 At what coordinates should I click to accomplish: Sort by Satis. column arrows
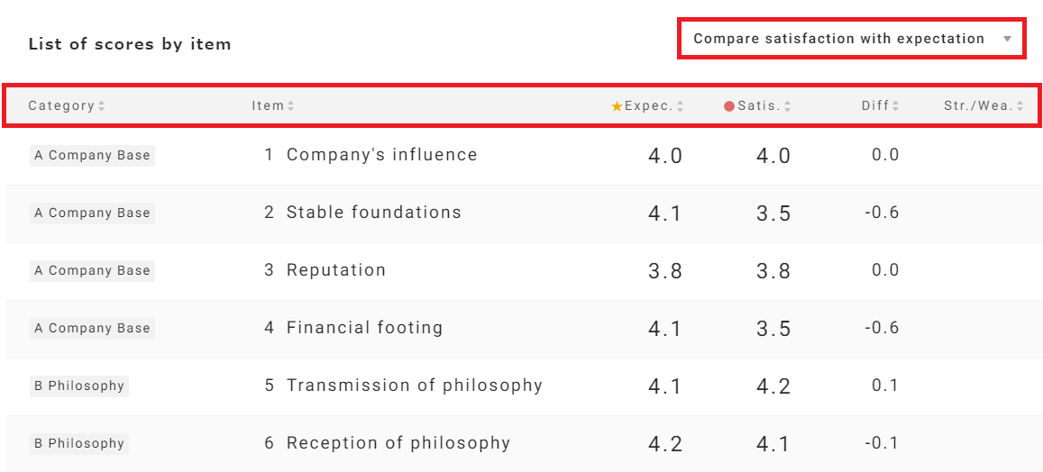[x=788, y=106]
